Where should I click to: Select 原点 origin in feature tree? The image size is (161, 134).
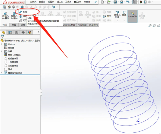point(10,69)
